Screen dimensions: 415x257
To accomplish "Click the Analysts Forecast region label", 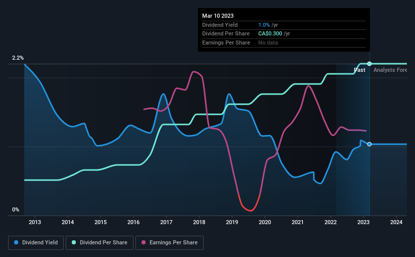I will (390, 70).
